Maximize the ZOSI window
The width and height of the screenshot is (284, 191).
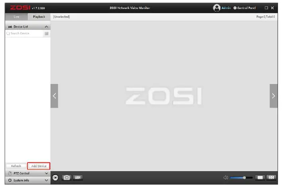266,8
